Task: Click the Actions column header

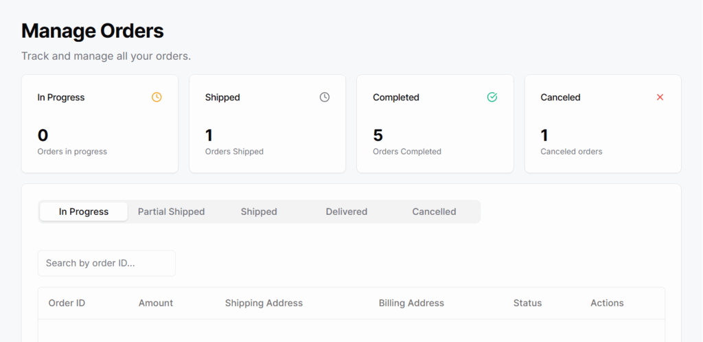Action: click(x=607, y=303)
